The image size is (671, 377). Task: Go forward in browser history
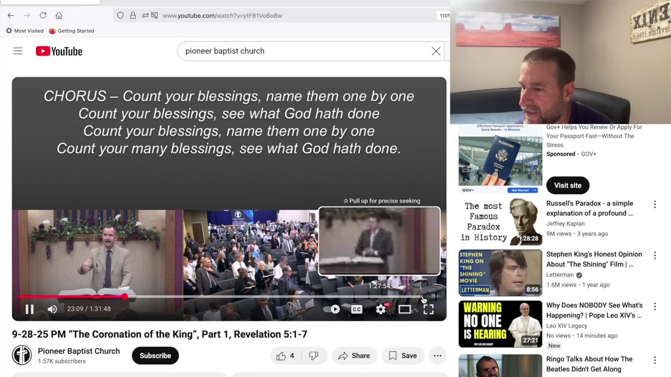pyautogui.click(x=27, y=16)
